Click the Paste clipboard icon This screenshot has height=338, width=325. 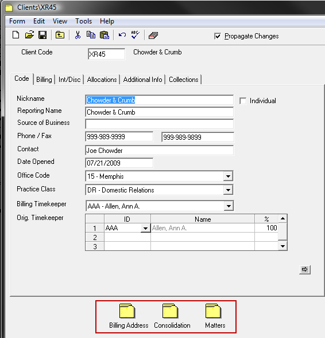pyautogui.click(x=105, y=35)
